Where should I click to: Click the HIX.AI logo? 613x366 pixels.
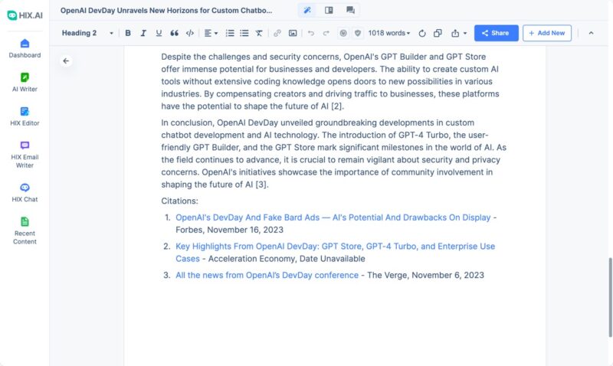click(25, 15)
